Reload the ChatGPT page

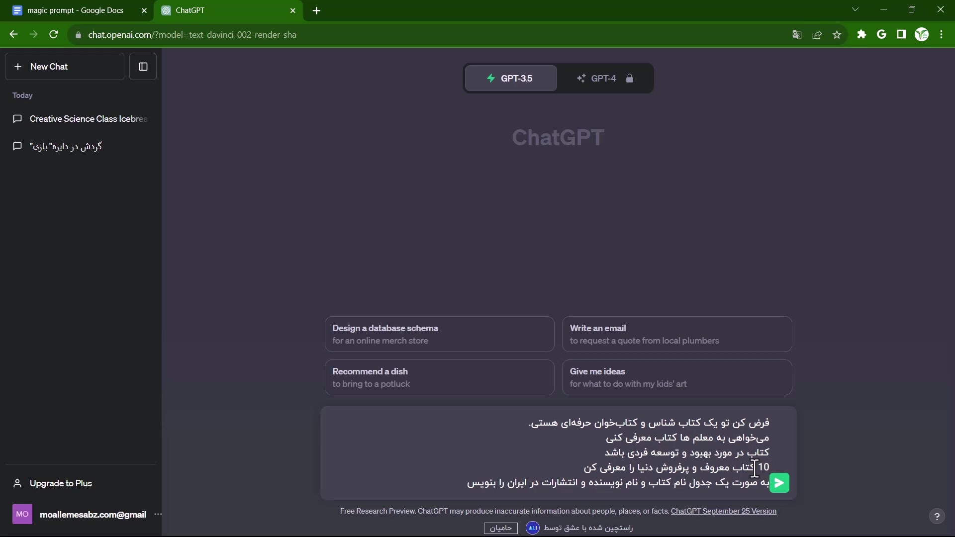click(54, 34)
